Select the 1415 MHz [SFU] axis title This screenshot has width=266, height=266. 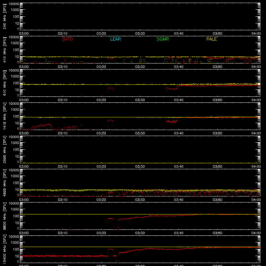[x=5, y=116]
